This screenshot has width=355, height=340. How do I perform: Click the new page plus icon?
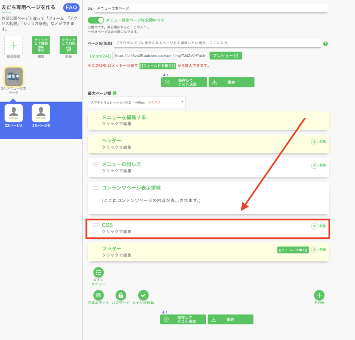14,45
